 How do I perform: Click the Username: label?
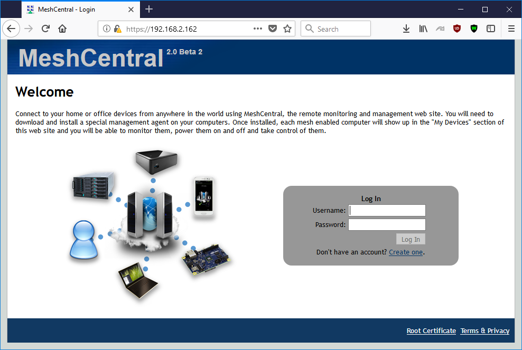(x=329, y=211)
